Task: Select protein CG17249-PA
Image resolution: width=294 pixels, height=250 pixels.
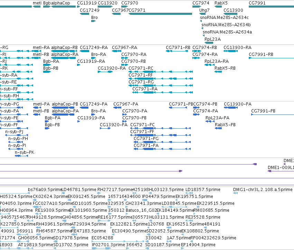Action: click(84, 108)
